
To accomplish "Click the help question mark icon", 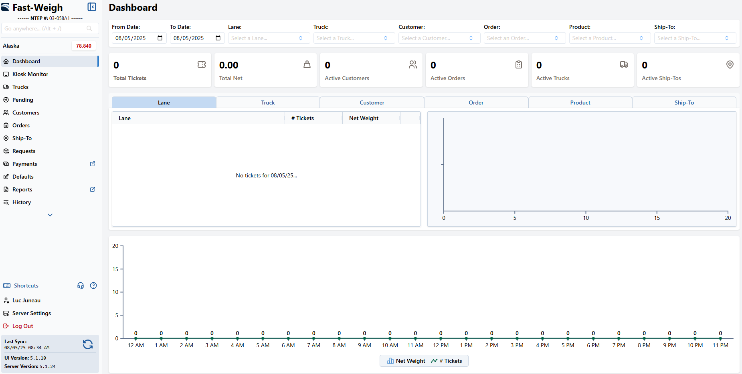I will [93, 286].
